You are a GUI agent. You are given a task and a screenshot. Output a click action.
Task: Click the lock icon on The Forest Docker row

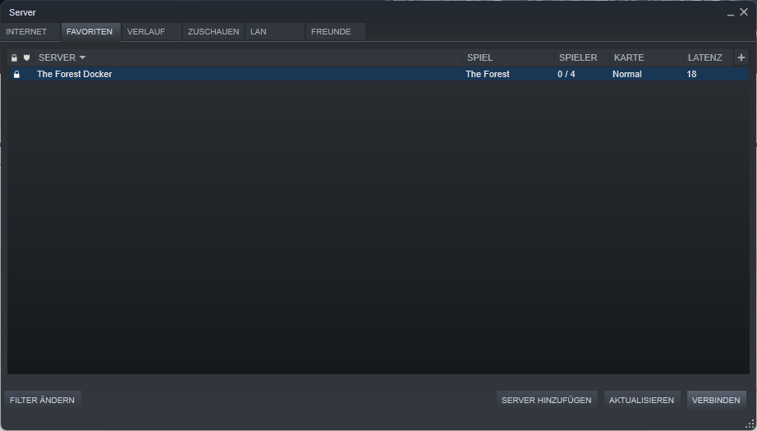[16, 75]
